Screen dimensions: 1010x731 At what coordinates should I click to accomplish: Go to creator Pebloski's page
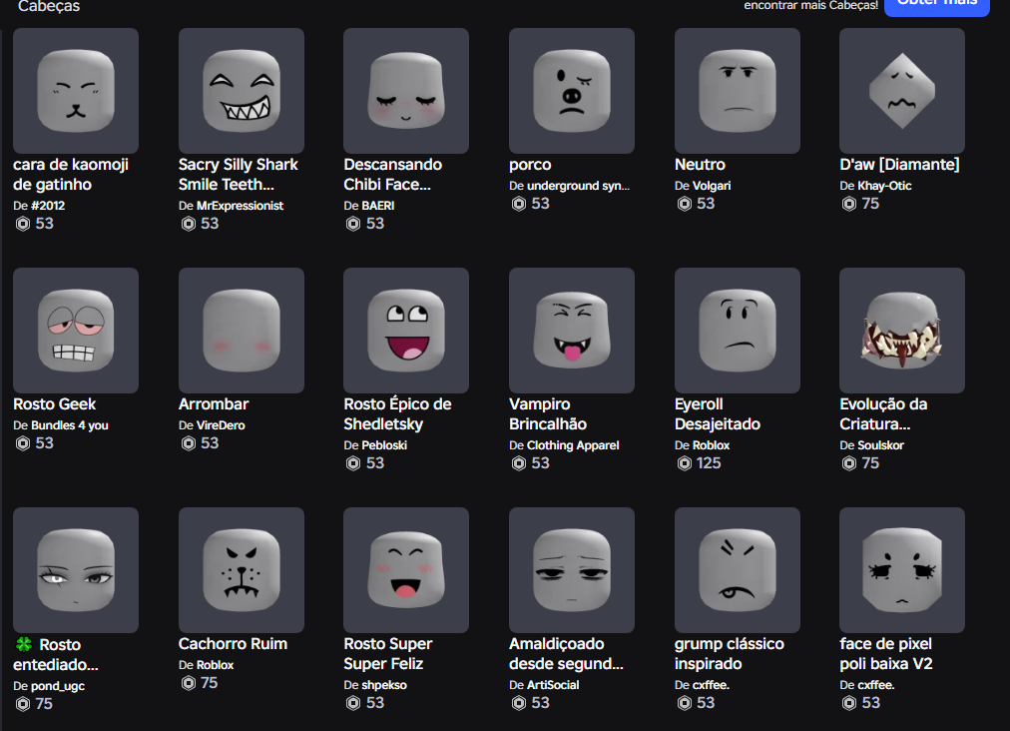[384, 445]
